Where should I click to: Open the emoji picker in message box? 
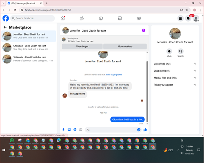[x=139, y=130]
